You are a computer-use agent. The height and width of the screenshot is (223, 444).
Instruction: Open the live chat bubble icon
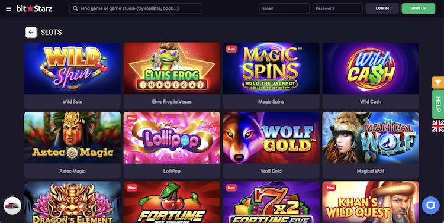[x=430, y=205]
